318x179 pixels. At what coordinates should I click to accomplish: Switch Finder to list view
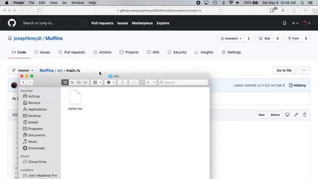click(x=72, y=82)
